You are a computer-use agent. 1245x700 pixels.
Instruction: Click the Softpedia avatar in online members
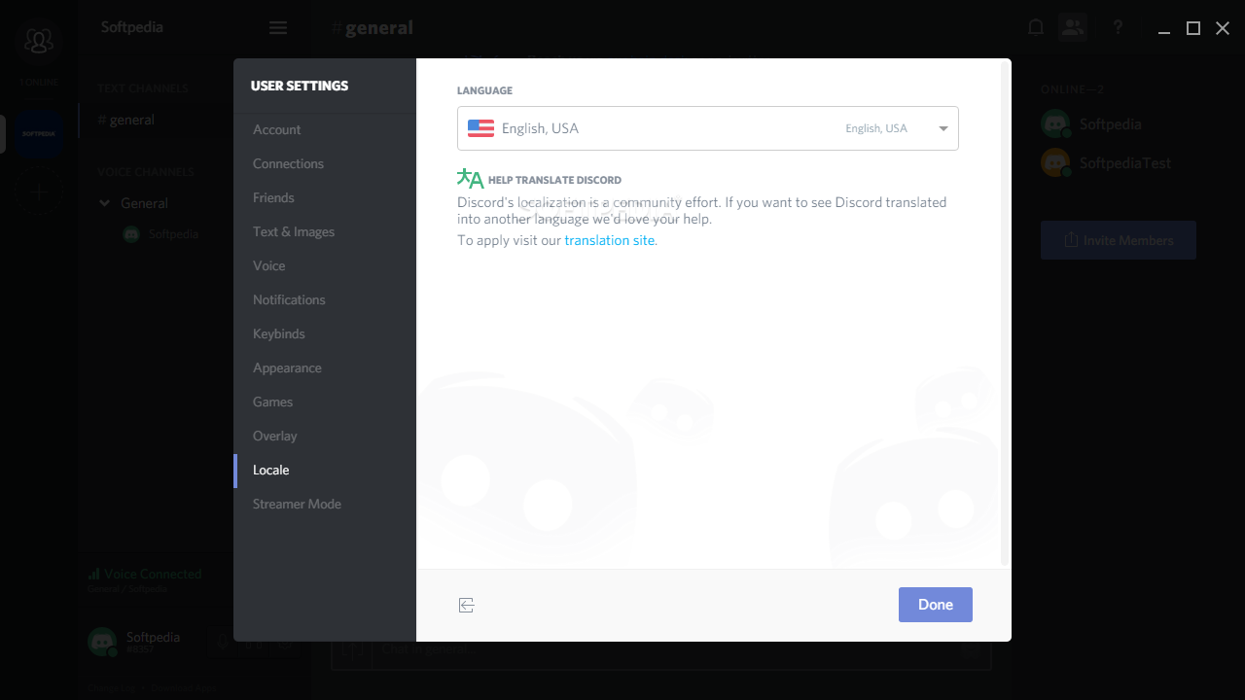coord(1055,124)
